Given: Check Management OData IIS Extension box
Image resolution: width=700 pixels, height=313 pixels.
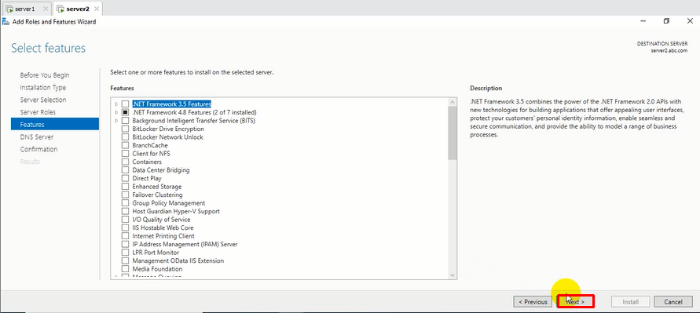Looking at the screenshot, I should coord(125,260).
